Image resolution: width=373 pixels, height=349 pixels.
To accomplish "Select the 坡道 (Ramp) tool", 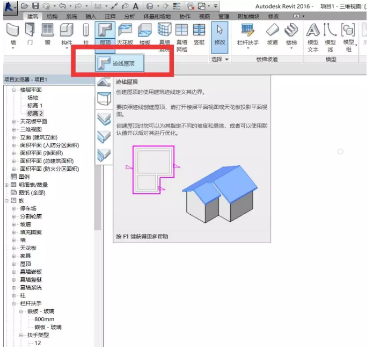I will [x=273, y=34].
